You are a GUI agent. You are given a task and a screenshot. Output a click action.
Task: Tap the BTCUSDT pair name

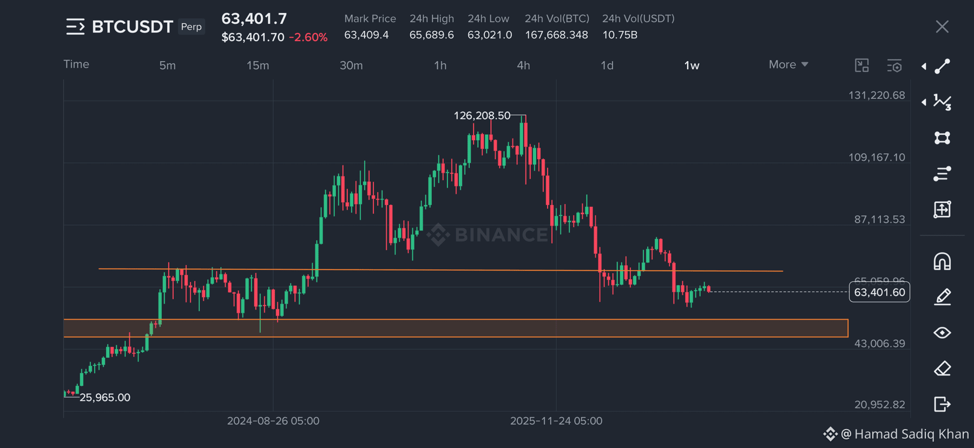click(x=133, y=27)
